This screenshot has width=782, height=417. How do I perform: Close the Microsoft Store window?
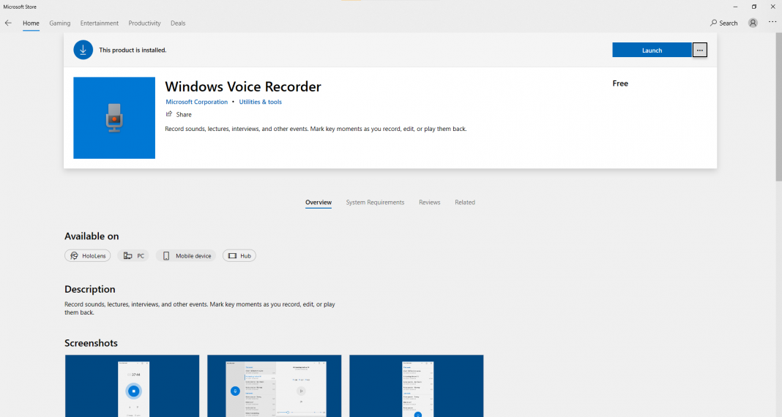[x=773, y=7]
